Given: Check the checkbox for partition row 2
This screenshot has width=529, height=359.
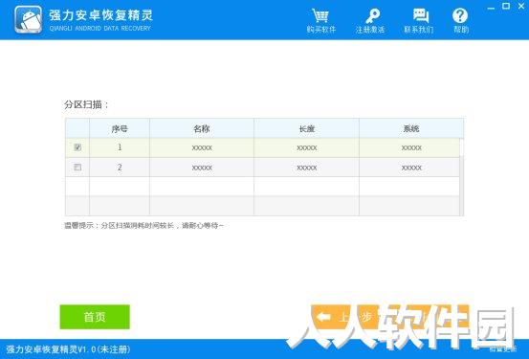Looking at the screenshot, I should pyautogui.click(x=77, y=168).
